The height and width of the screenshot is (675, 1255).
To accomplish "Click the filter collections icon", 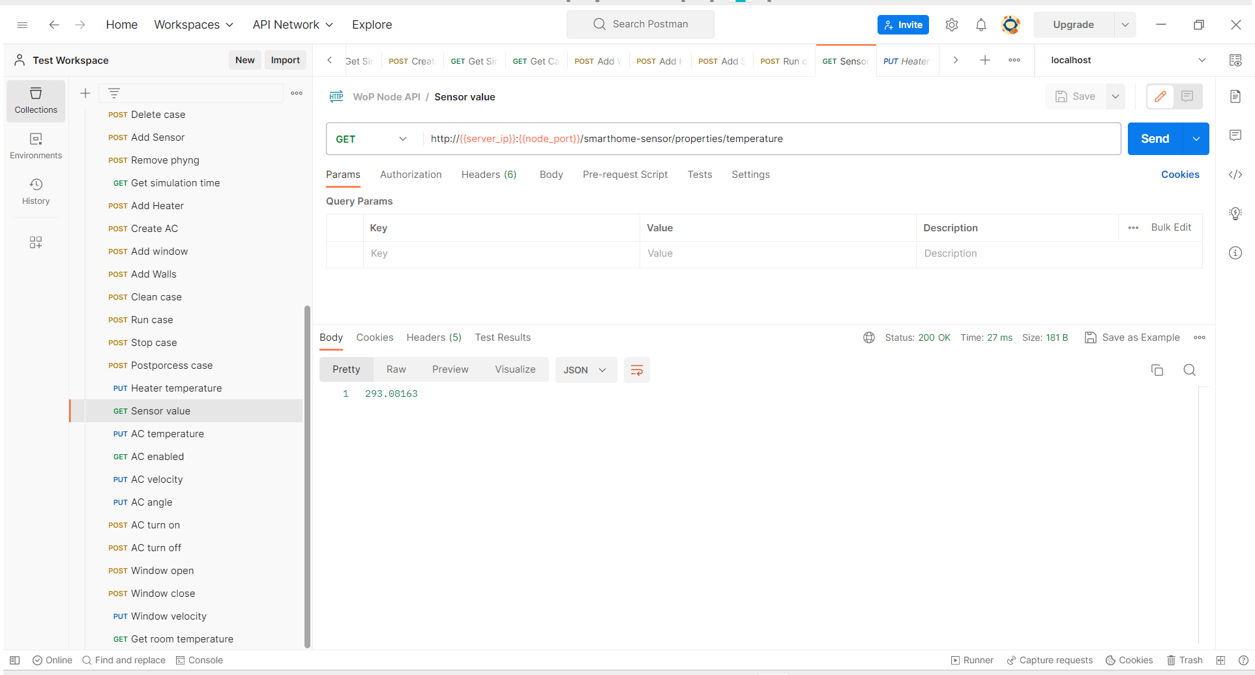I will [x=114, y=93].
